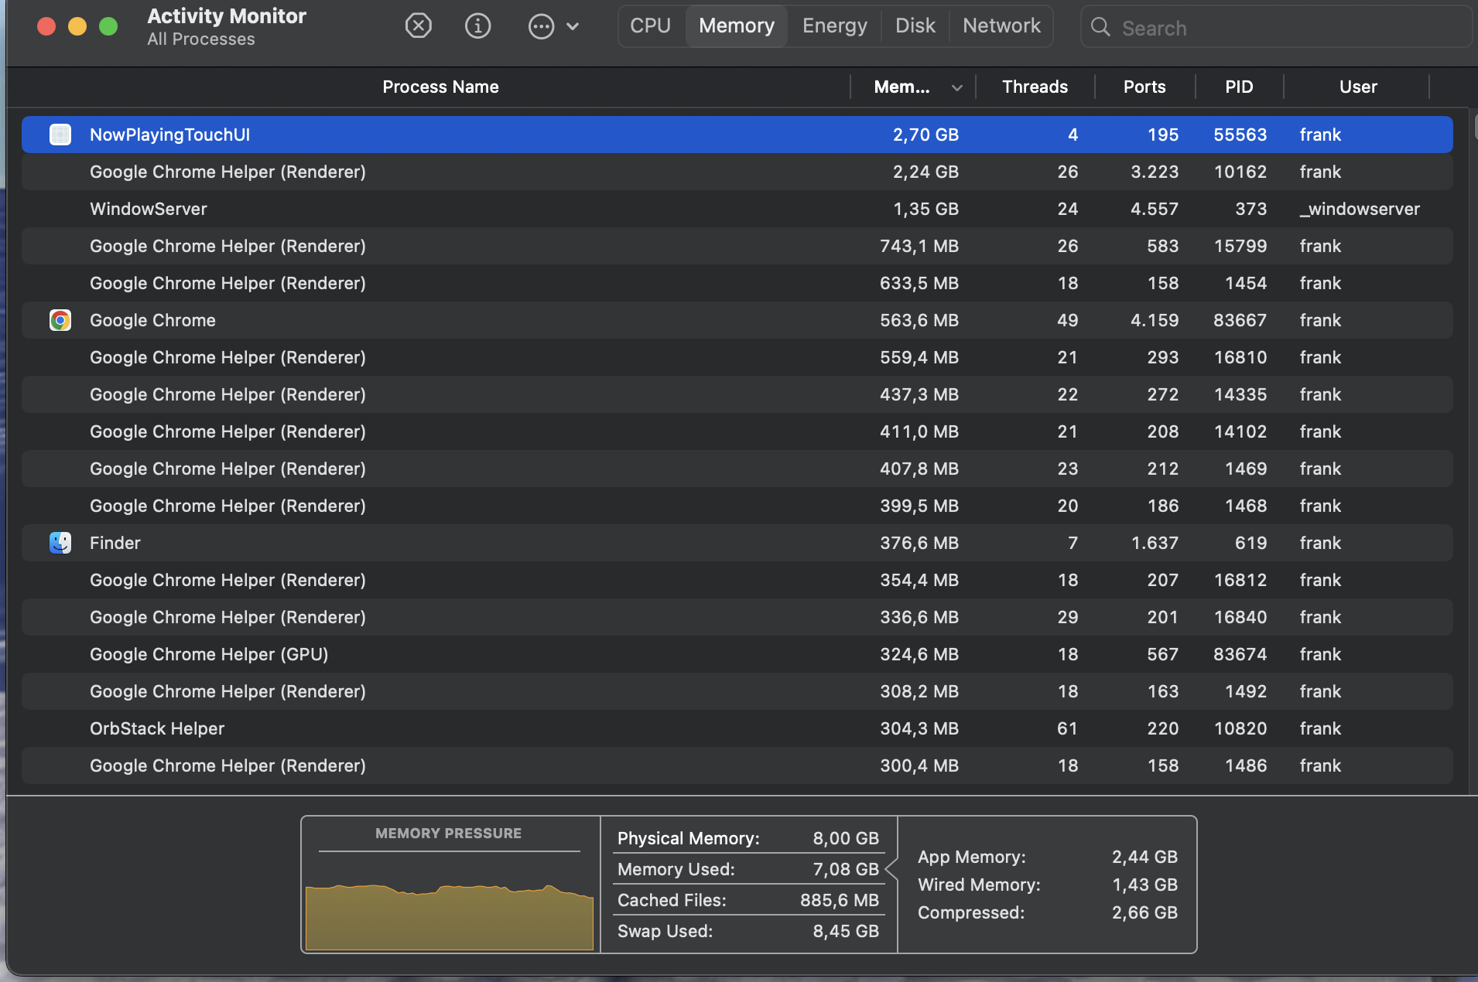
Task: Click the search magnifying glass icon
Action: [1100, 27]
